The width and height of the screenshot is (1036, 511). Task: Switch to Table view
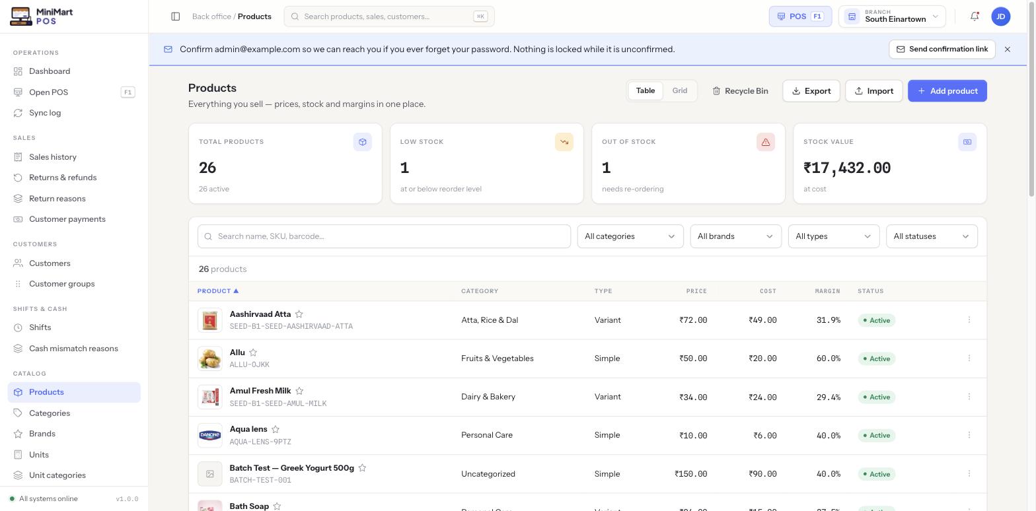tap(646, 91)
